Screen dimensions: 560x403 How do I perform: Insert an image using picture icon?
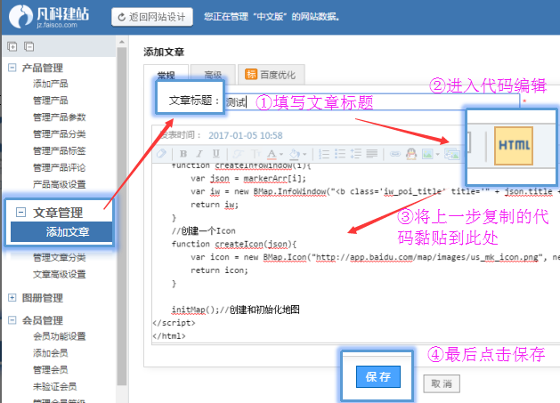click(427, 154)
